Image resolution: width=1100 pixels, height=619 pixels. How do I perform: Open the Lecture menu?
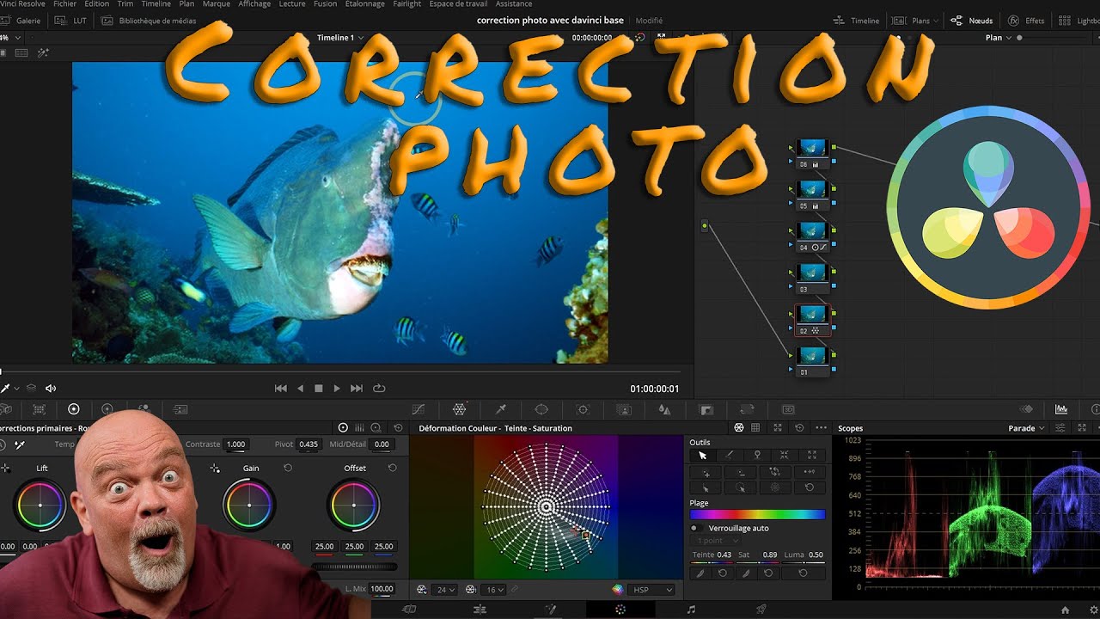(x=292, y=3)
